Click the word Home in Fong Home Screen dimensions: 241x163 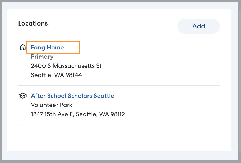tap(55, 48)
